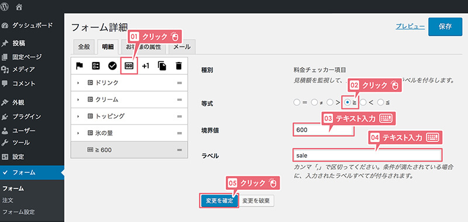Select the ≦ equation radio button
Screen dimensions: 468x222
[381, 102]
